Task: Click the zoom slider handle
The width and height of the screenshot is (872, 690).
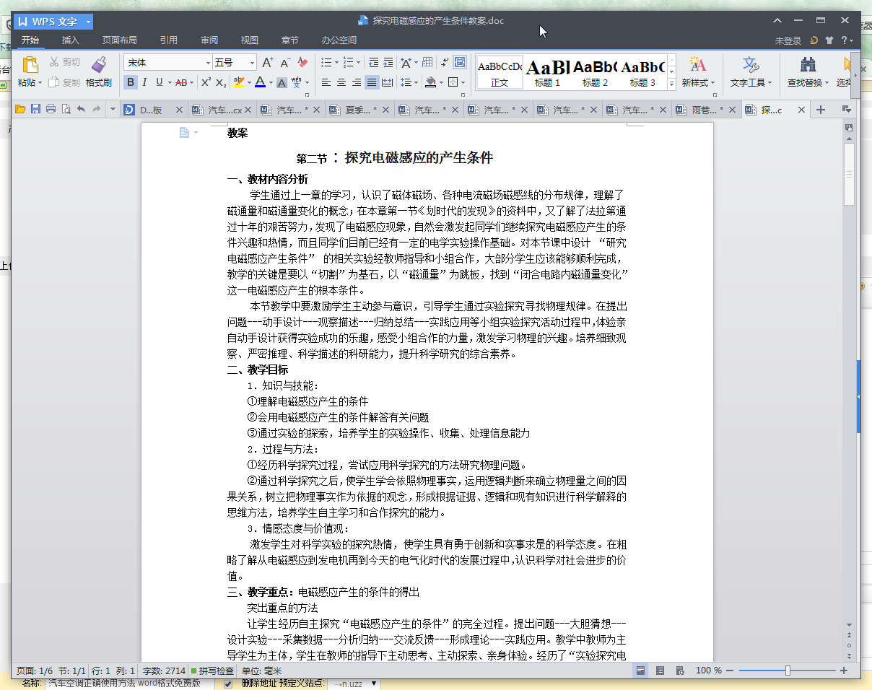Action: [788, 671]
